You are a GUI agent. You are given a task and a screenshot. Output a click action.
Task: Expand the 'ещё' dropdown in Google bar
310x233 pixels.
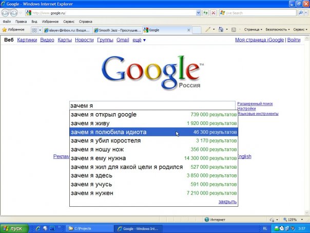coord(139,40)
